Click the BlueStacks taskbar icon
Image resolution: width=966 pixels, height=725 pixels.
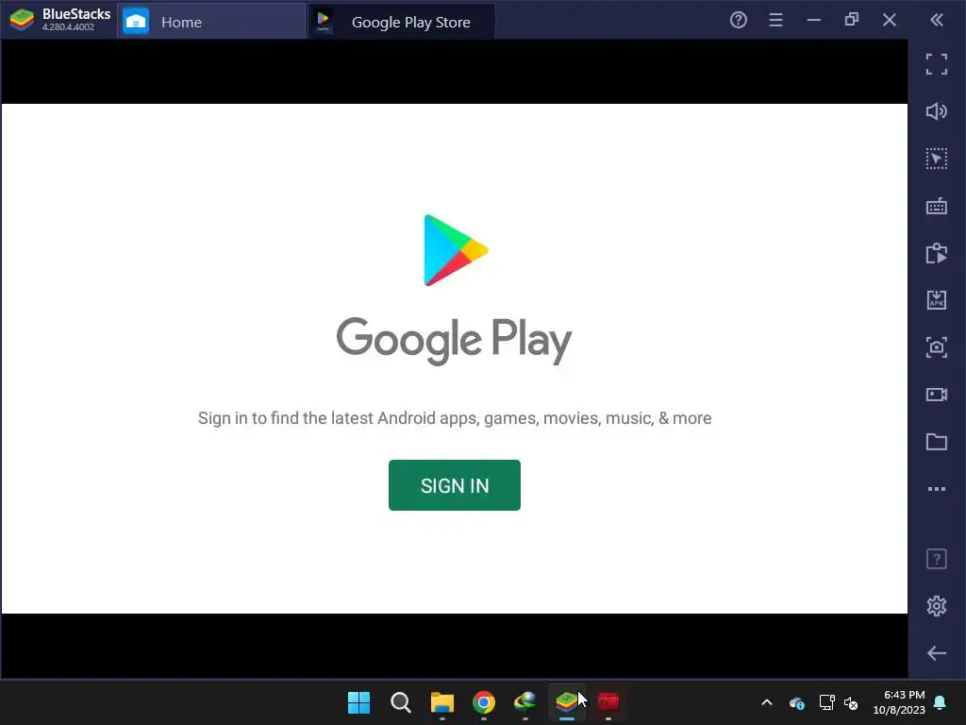pyautogui.click(x=566, y=702)
